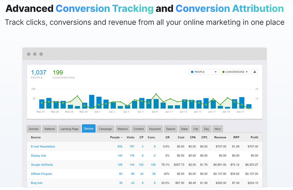Screen dimensions: 293x190
Task: Click the tallest conversions point above Jun 9
Action: [156, 94]
